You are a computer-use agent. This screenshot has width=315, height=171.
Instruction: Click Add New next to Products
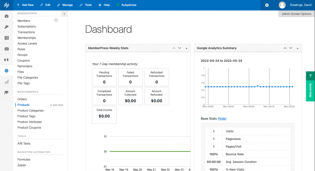tap(57, 105)
